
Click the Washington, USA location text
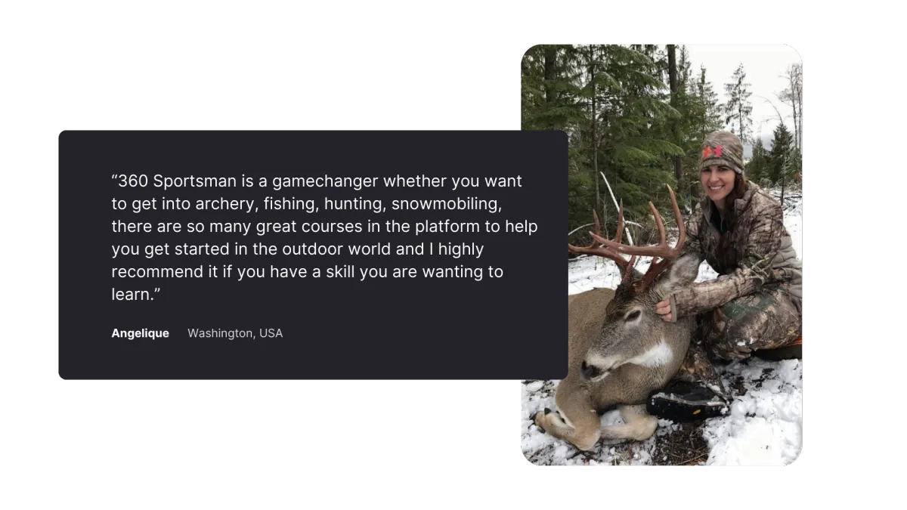235,333
